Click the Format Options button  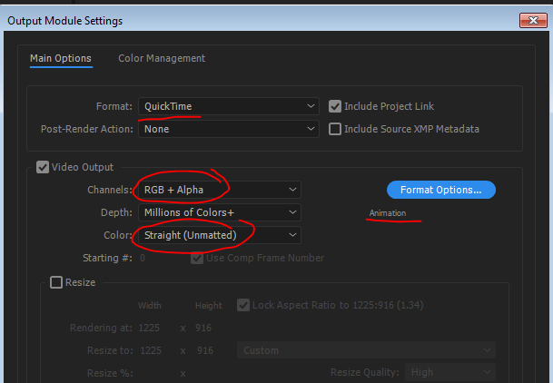click(441, 190)
